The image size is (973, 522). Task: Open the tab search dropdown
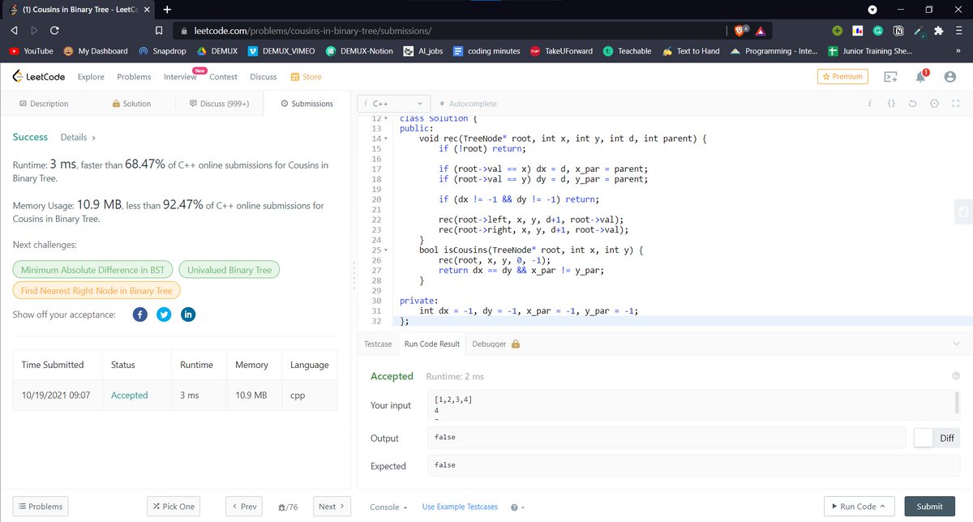[872, 10]
